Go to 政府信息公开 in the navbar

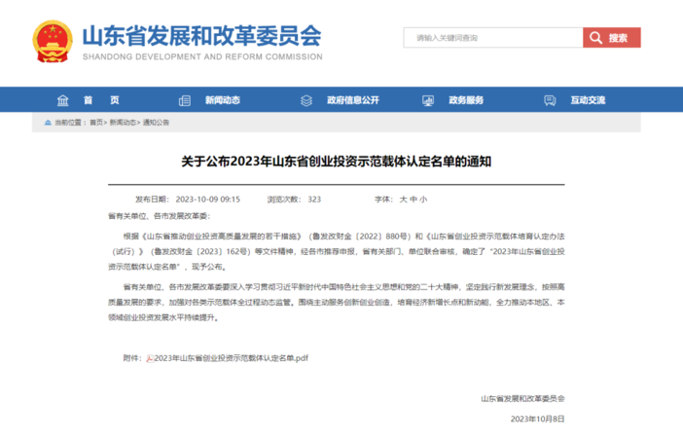352,100
